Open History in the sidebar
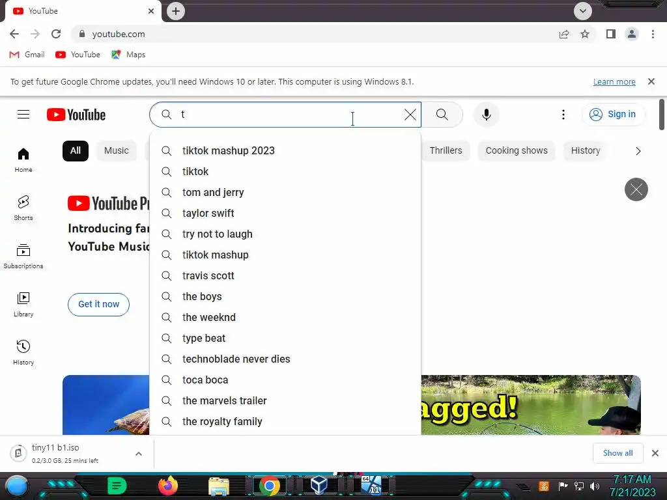Image resolution: width=667 pixels, height=500 pixels. pos(23,352)
